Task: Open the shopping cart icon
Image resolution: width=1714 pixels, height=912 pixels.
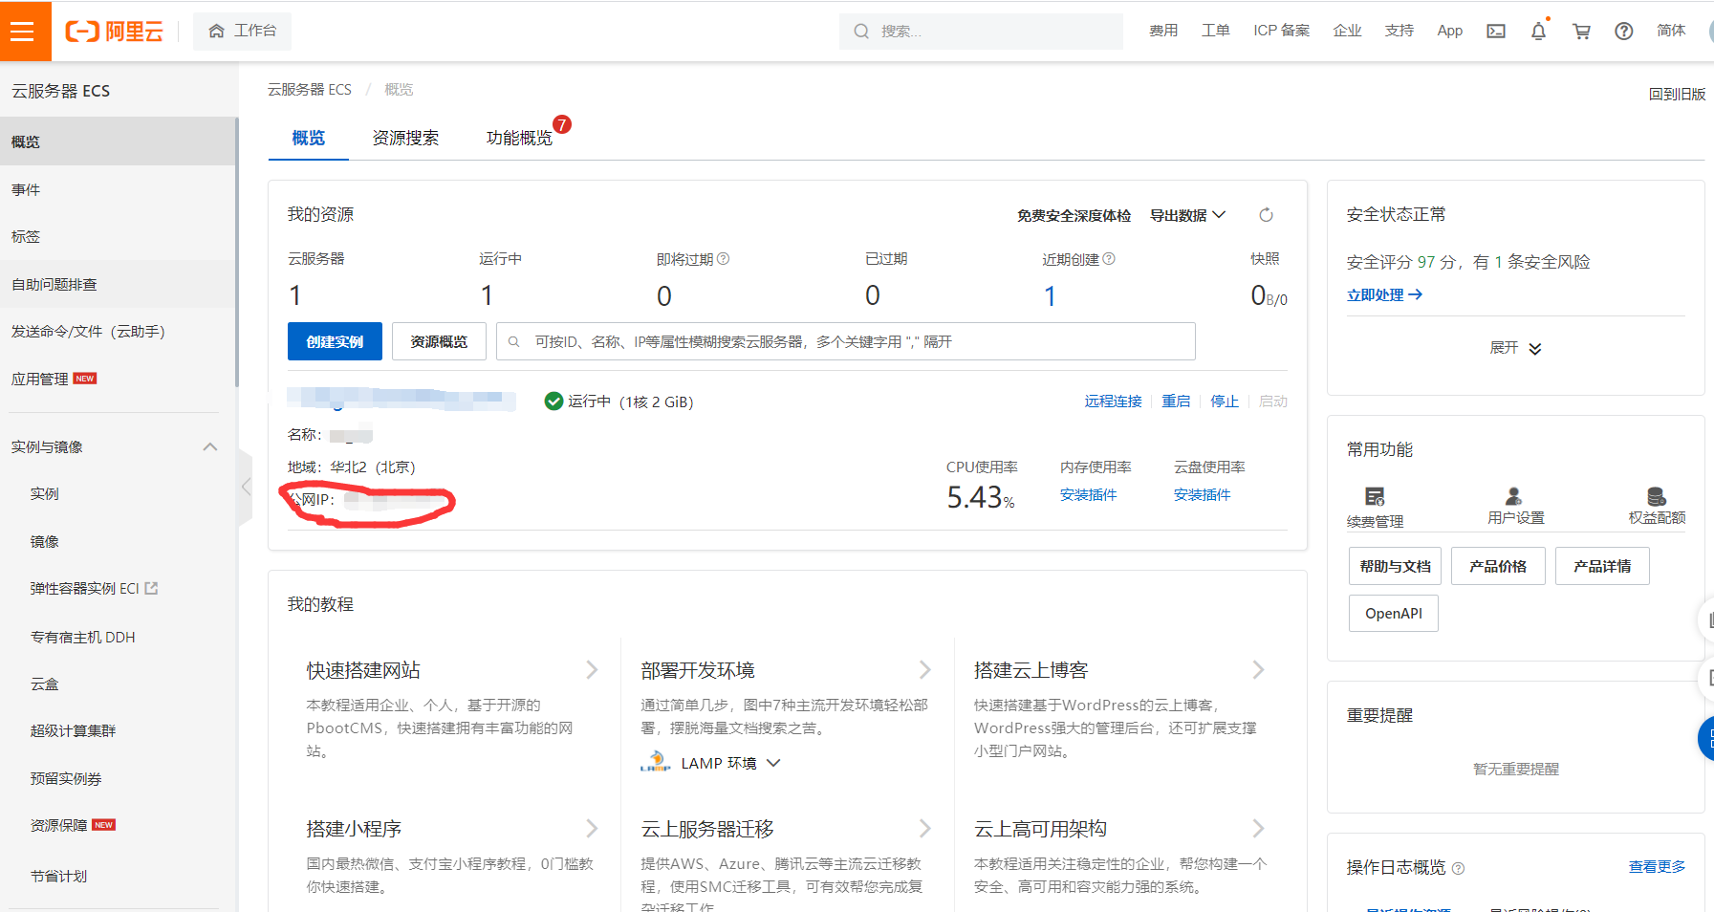Action: coord(1581,32)
